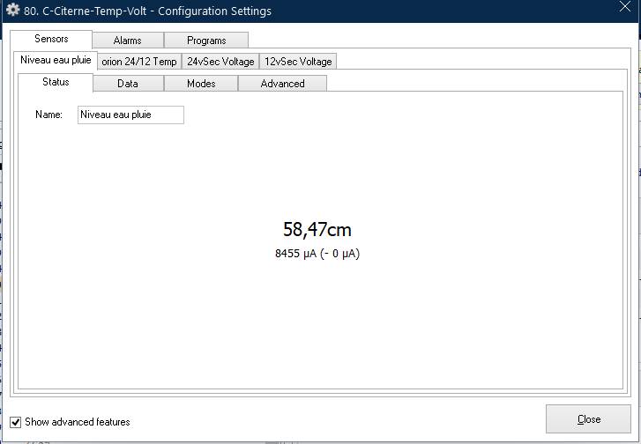Click the 8455 µA (- 0 µA) value
The image size is (641, 444).
coord(317,254)
